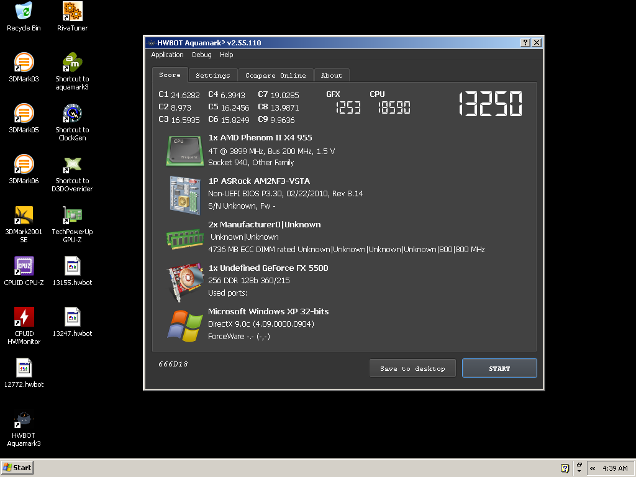Click the C6 value 15.8249
636x477 pixels.
(235, 120)
